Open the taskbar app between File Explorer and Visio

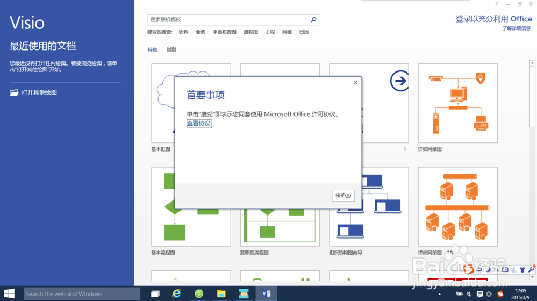244,294
